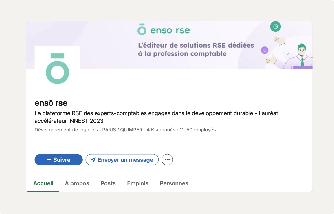Click the upper pointing hand illustration
This screenshot has height=214, width=334.
(280, 40)
